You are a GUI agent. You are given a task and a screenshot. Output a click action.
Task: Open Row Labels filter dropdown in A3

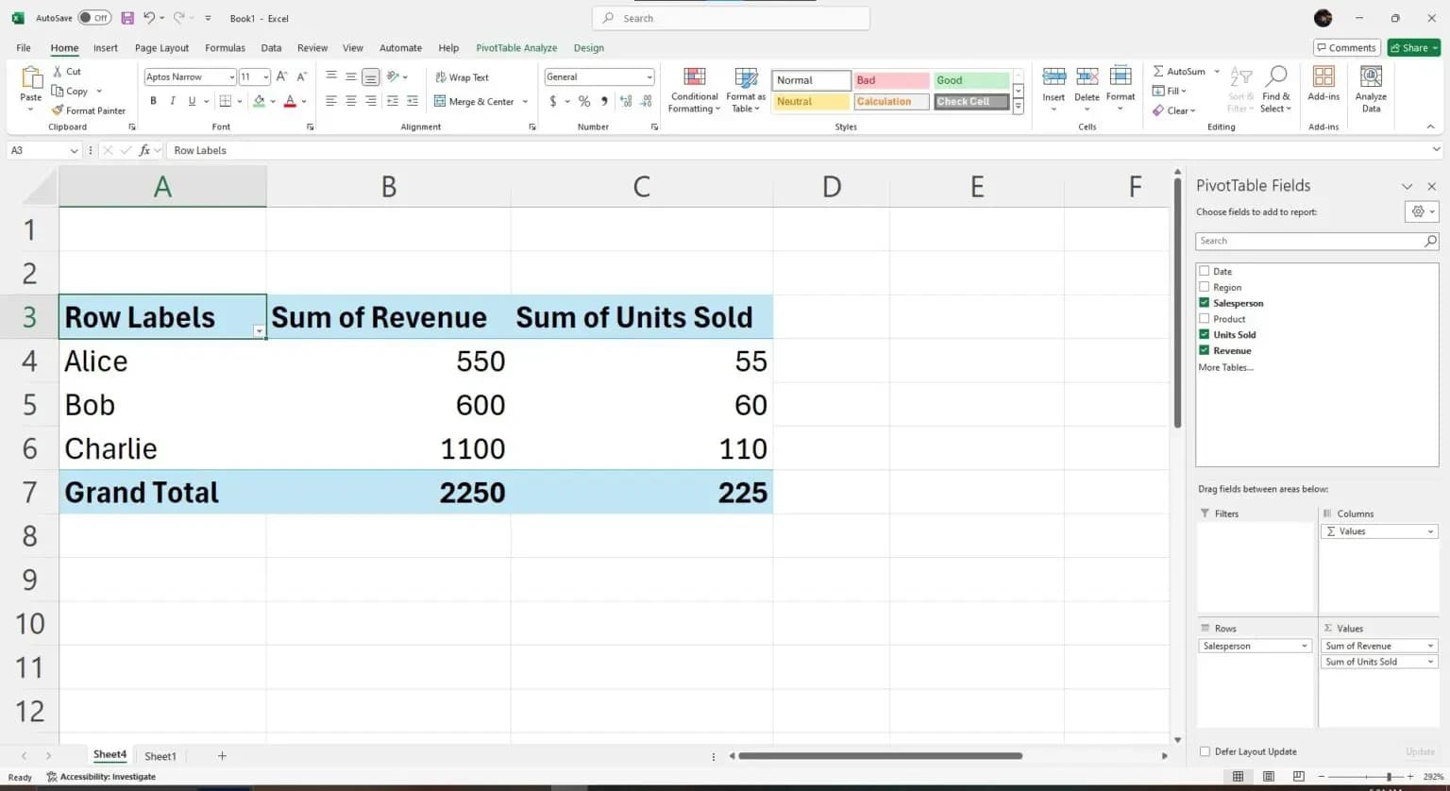tap(259, 330)
